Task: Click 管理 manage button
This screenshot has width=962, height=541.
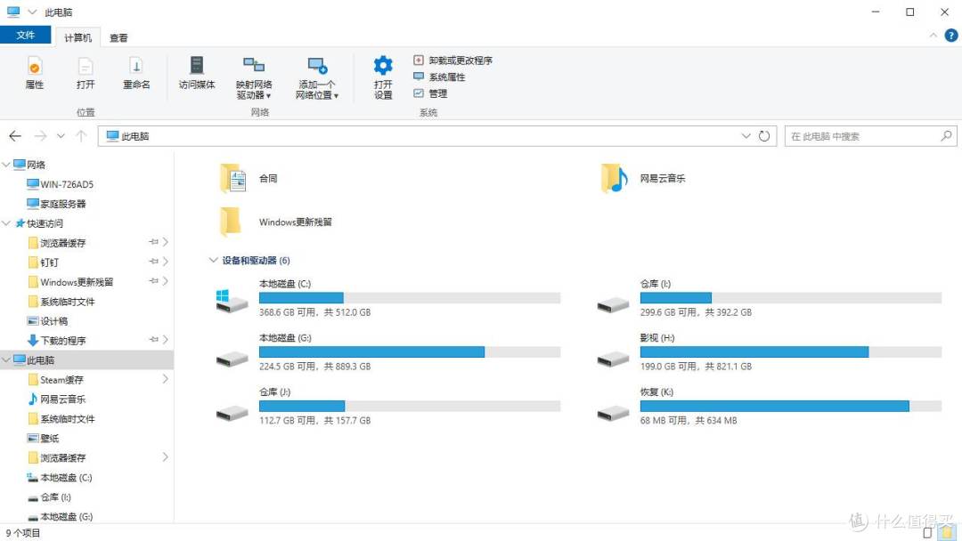Action: coord(431,93)
